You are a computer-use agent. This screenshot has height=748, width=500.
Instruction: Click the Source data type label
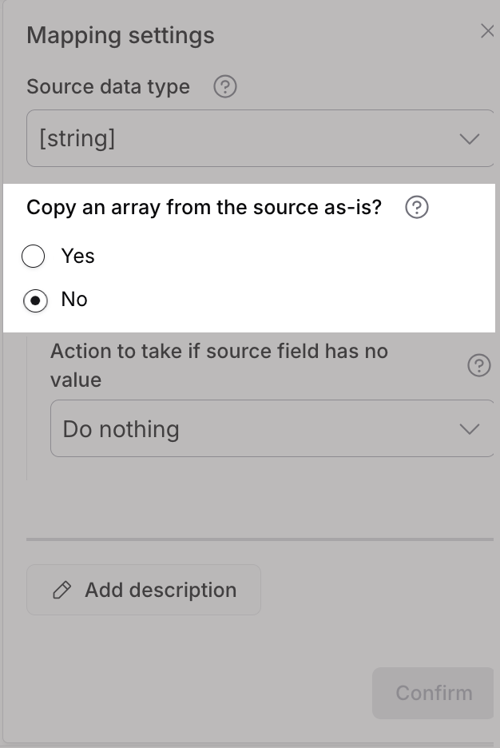(108, 87)
